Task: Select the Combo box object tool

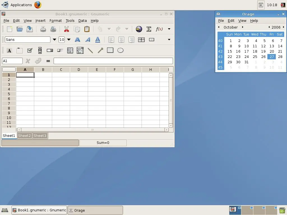Action: pos(80,50)
